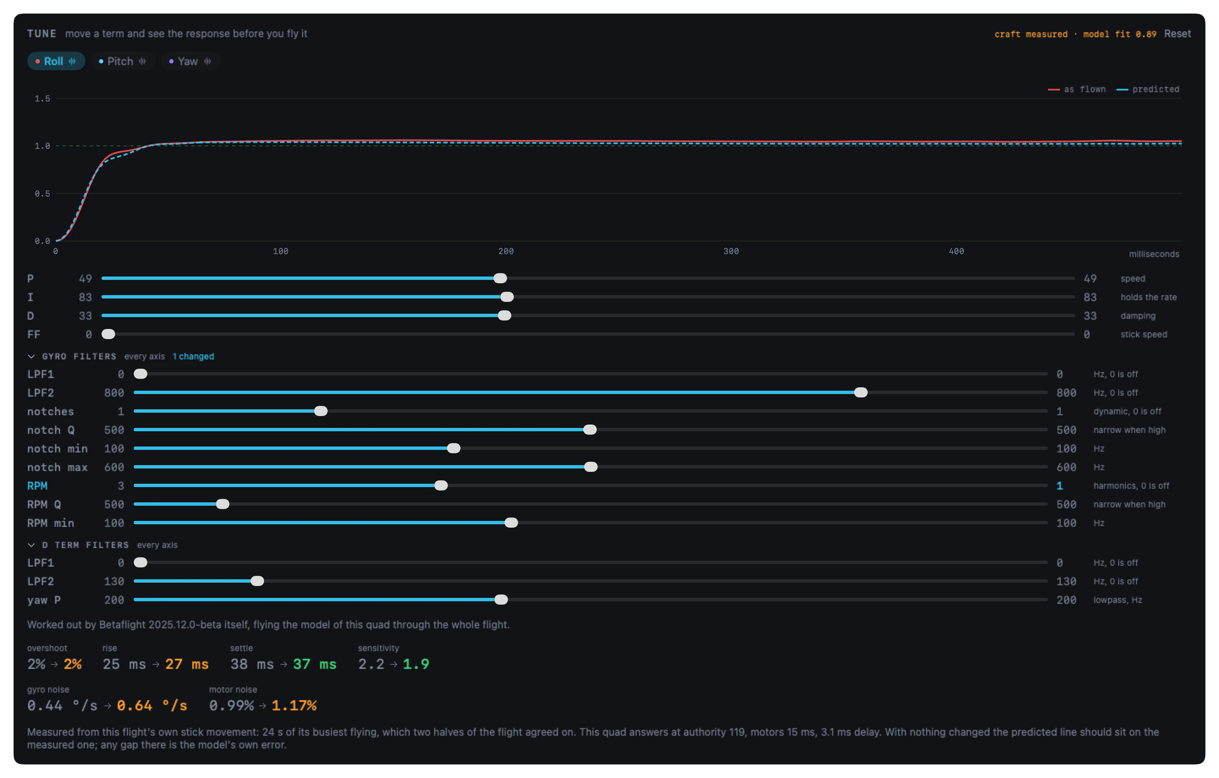Image resolution: width=1219 pixels, height=778 pixels.
Task: Switch to the Pitch axis tab
Action: (123, 61)
